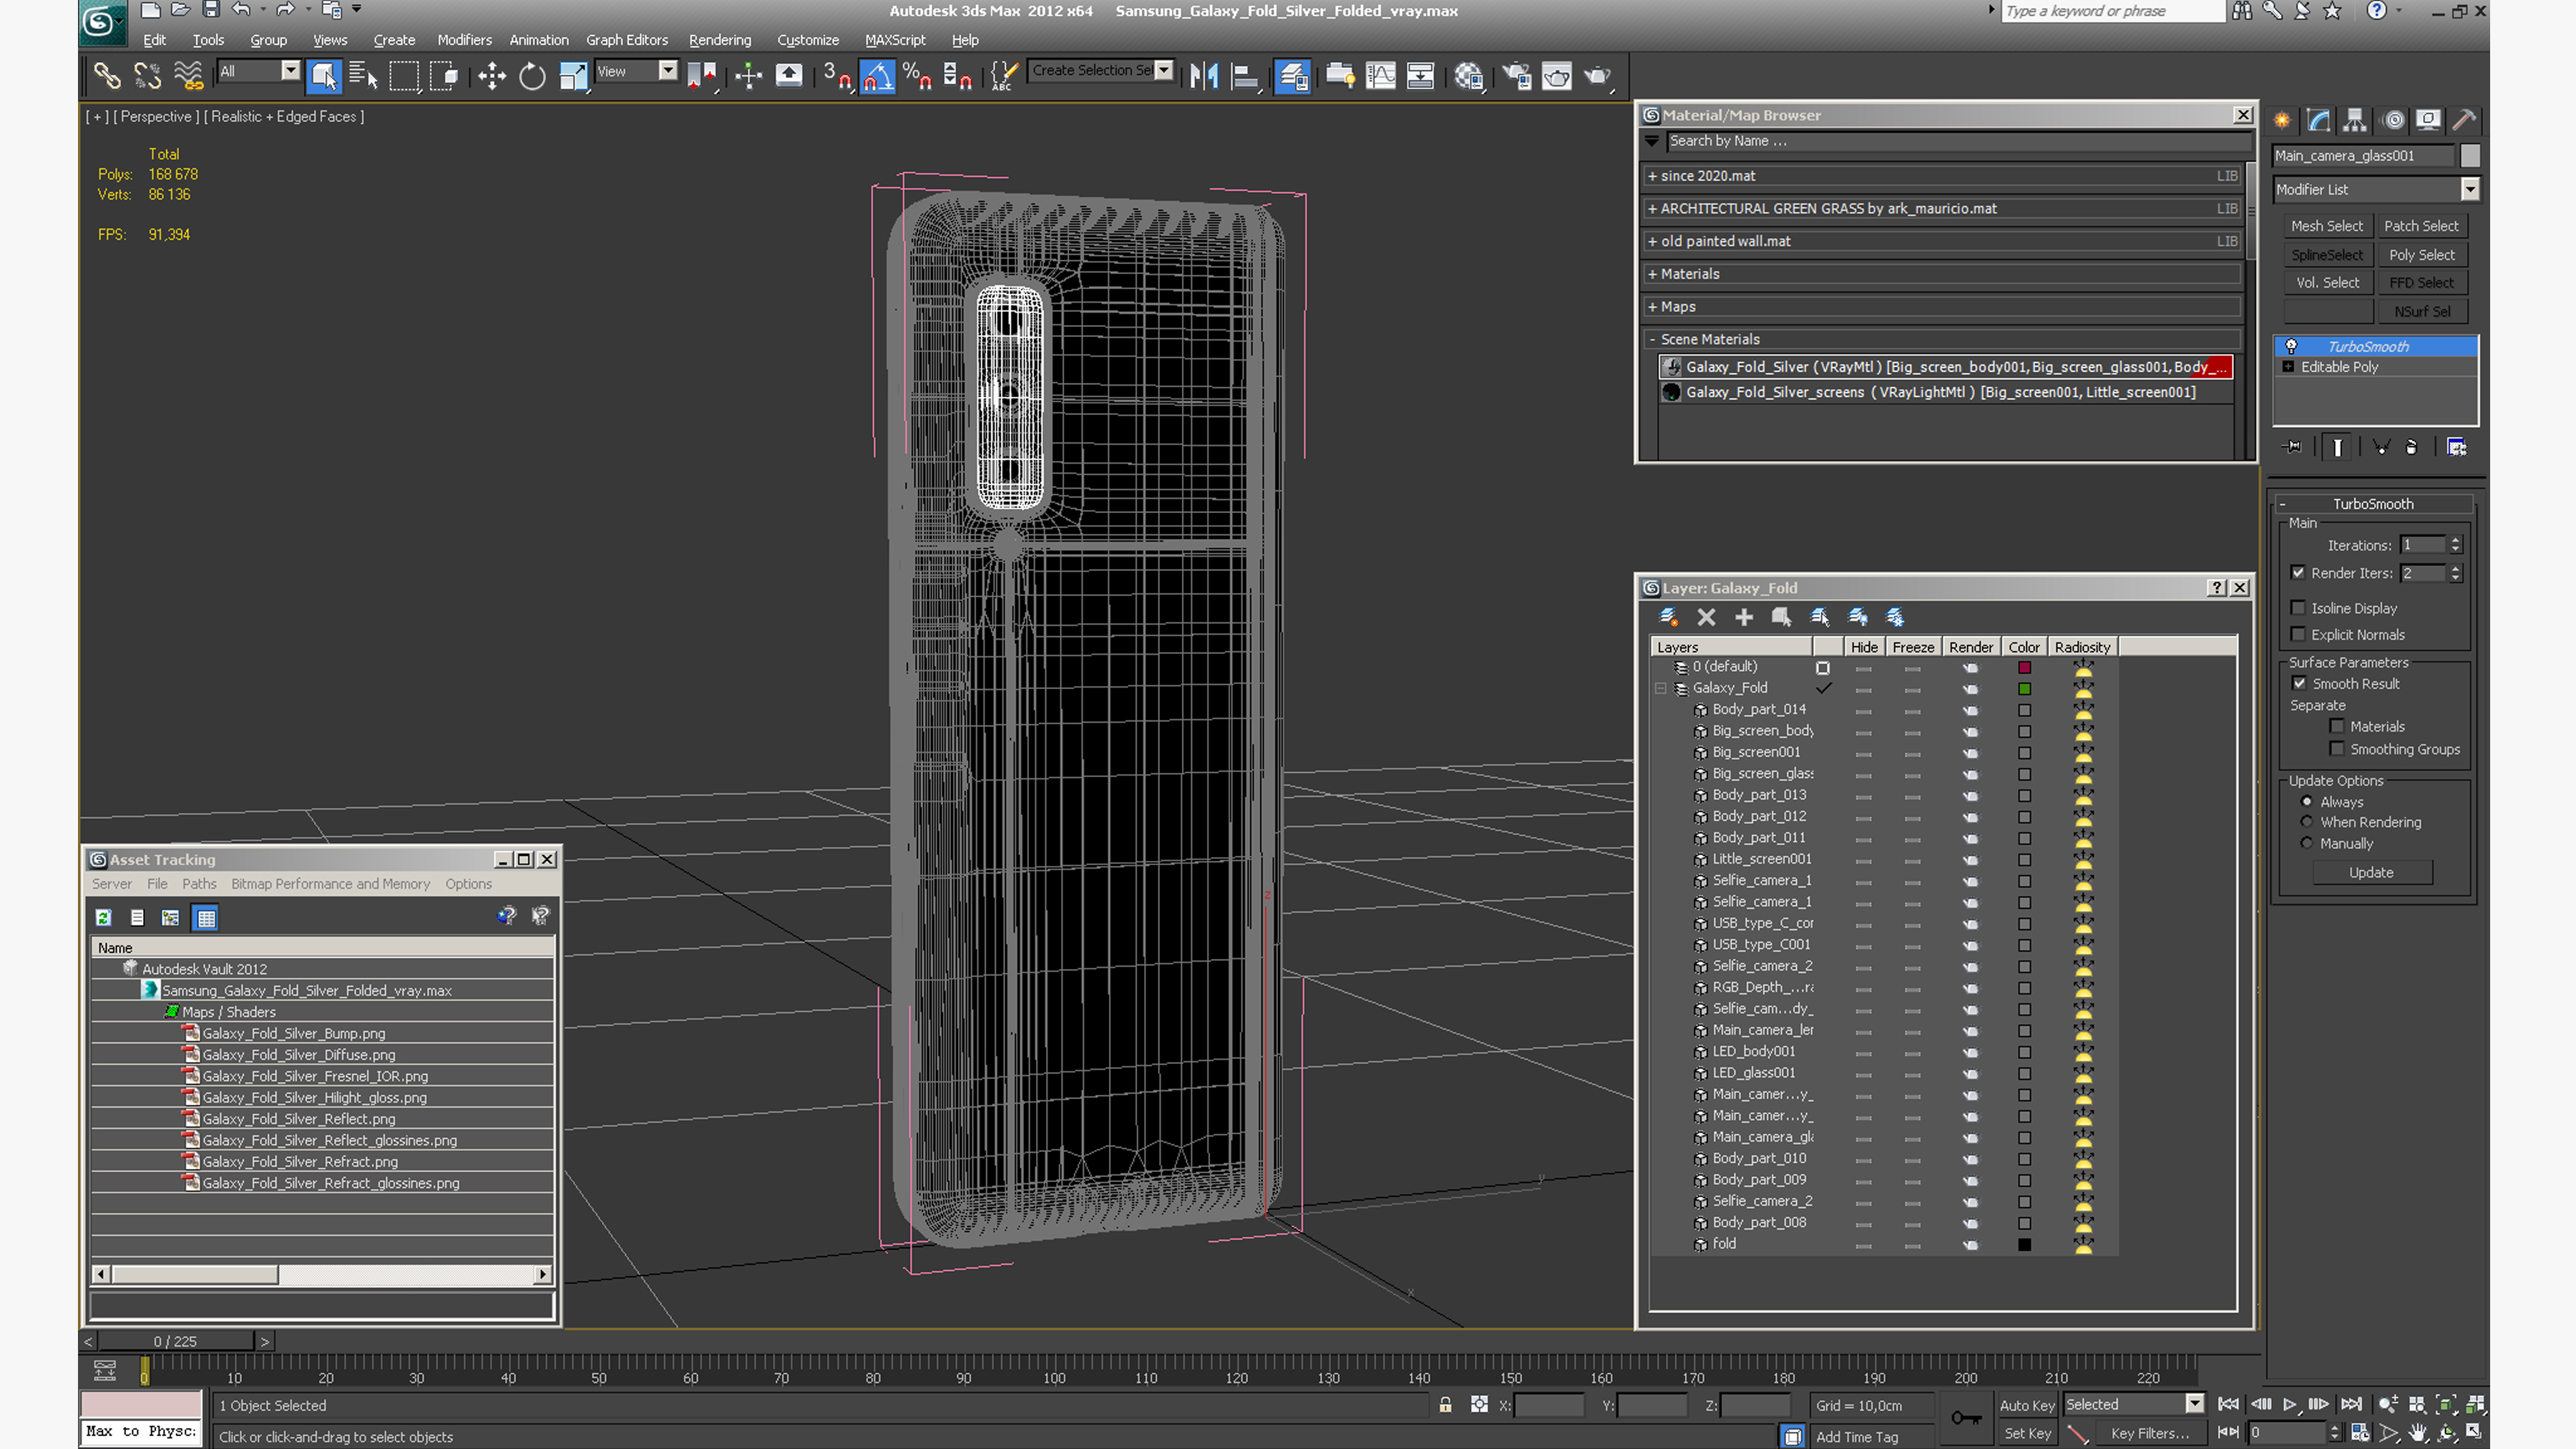Viewport: 2576px width, 1449px height.
Task: Open the Manage Layers toolbar icon
Action: pos(1292,75)
